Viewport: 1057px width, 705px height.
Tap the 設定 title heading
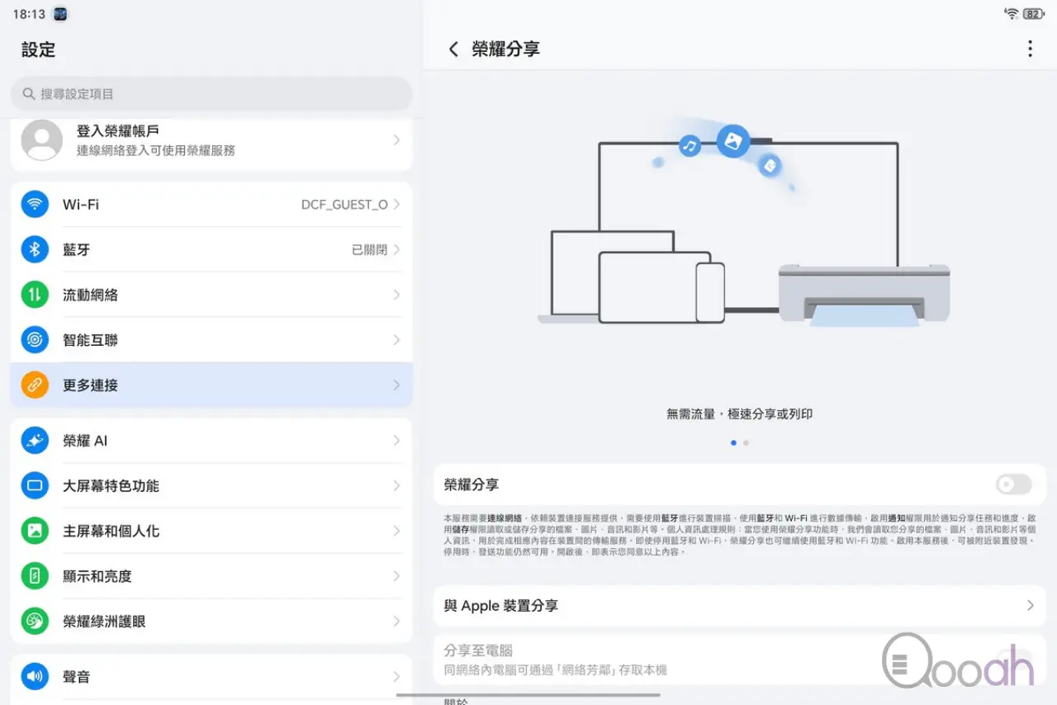click(38, 50)
